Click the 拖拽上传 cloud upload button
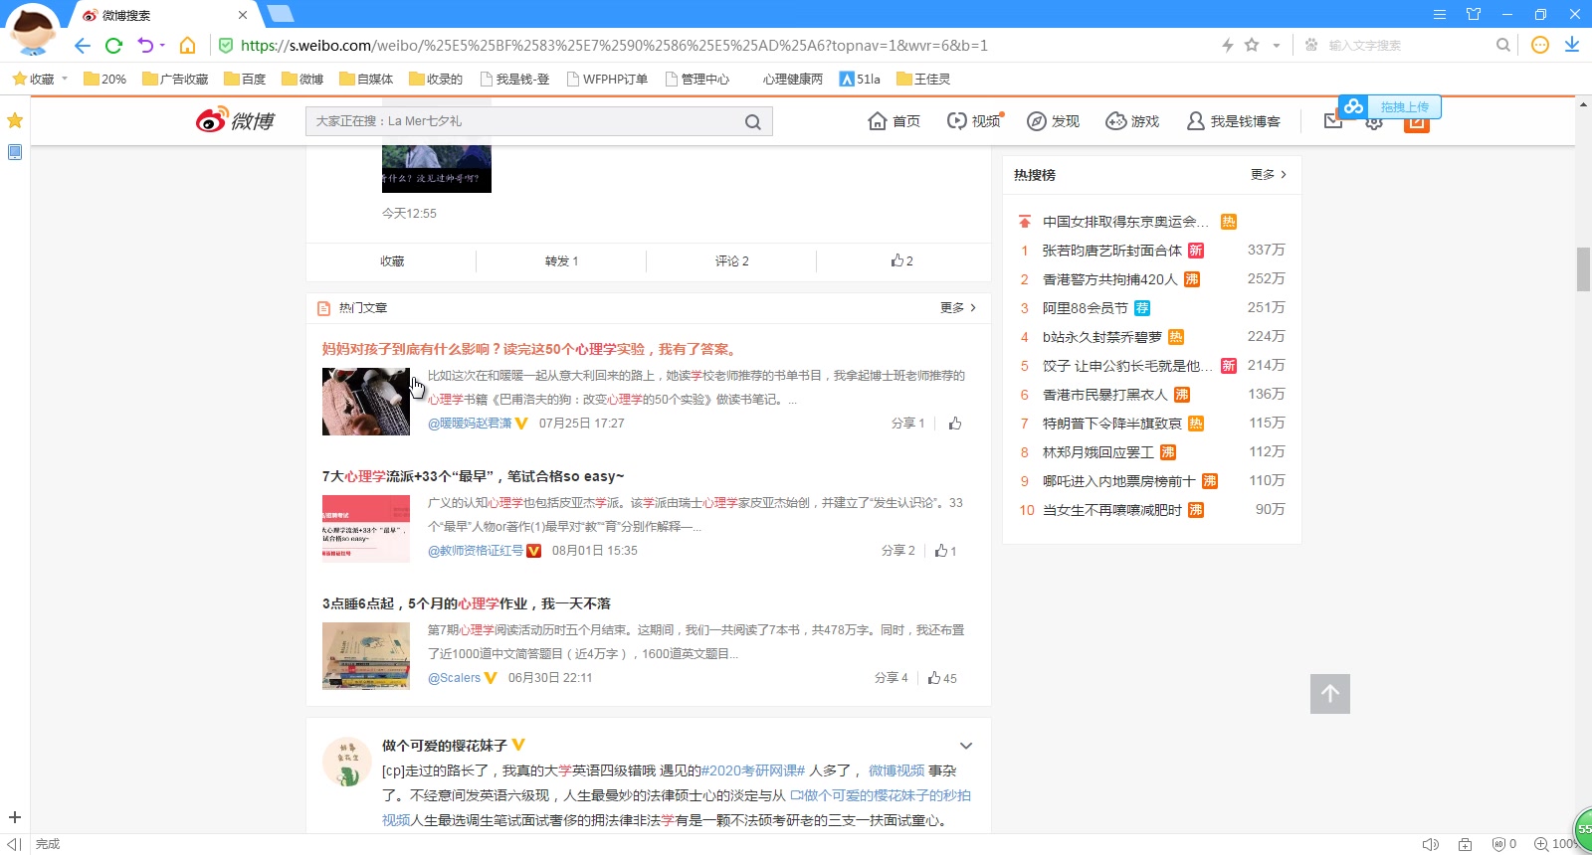Viewport: 1592px width, 855px height. (x=1390, y=106)
